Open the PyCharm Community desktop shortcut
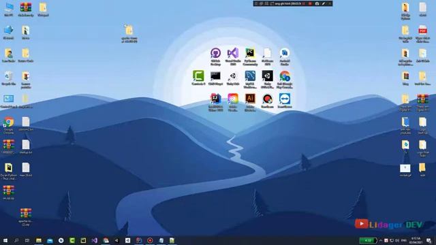 pyautogui.click(x=250, y=56)
